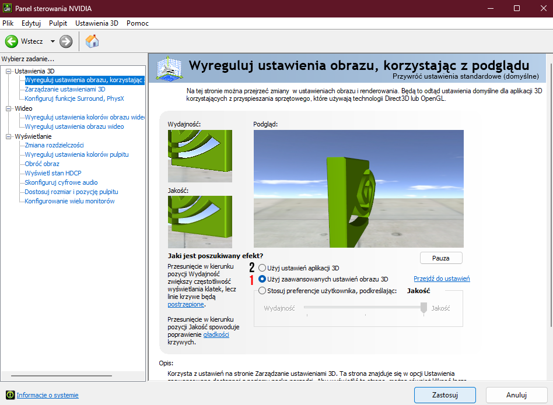Open Wyreguluj ustawienia kolorów obrazu wideo

coord(85,117)
